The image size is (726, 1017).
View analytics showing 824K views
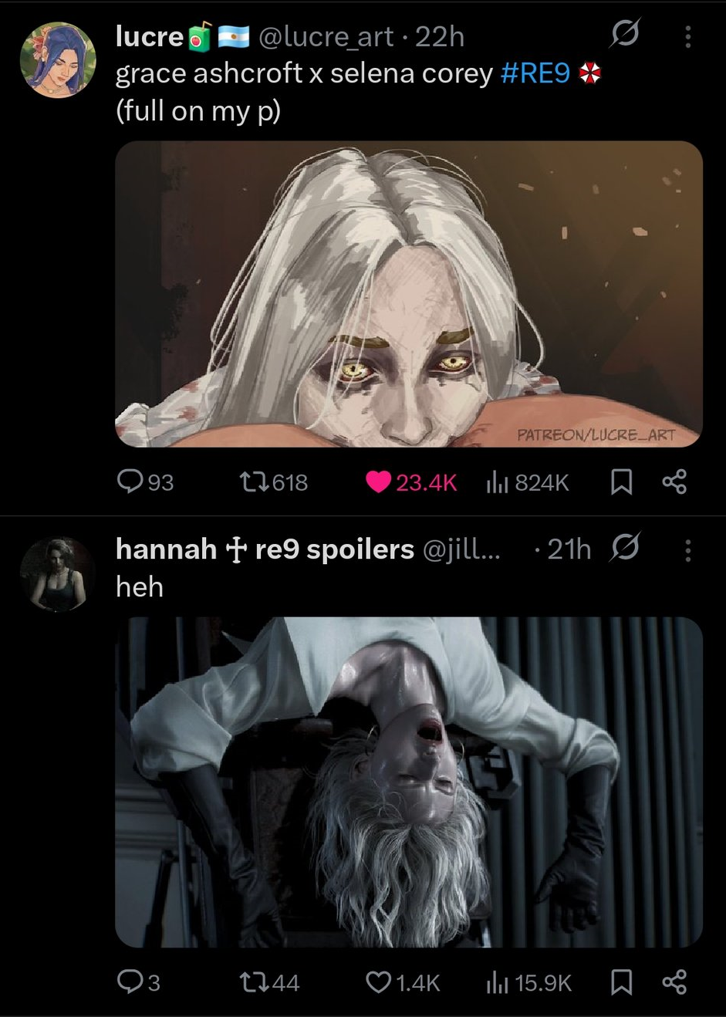pyautogui.click(x=528, y=482)
